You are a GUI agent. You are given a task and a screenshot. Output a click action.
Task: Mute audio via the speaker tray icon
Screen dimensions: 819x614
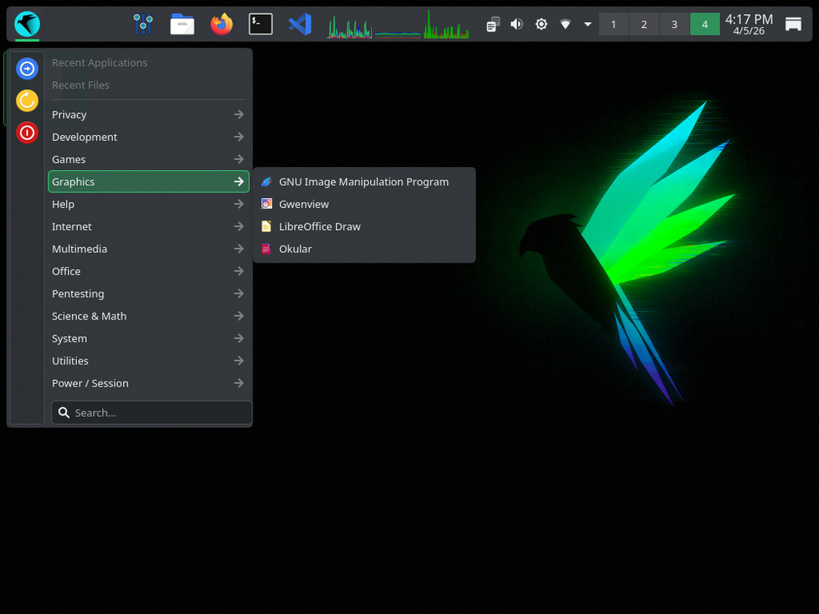[x=516, y=24]
